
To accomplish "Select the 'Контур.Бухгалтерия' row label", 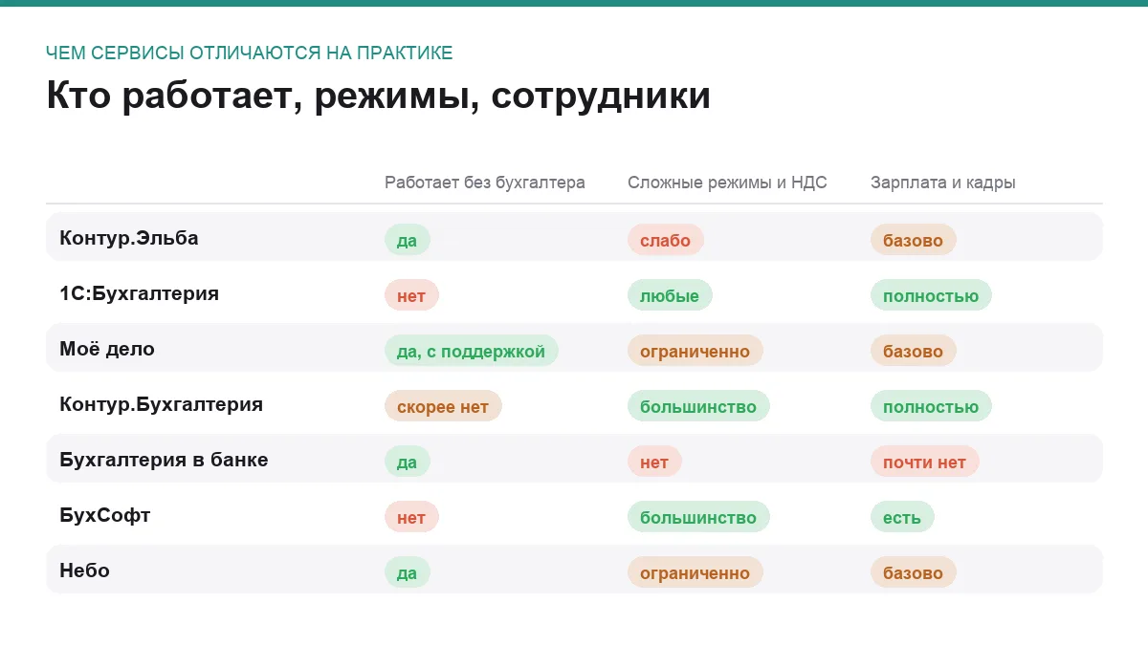I will coord(161,404).
